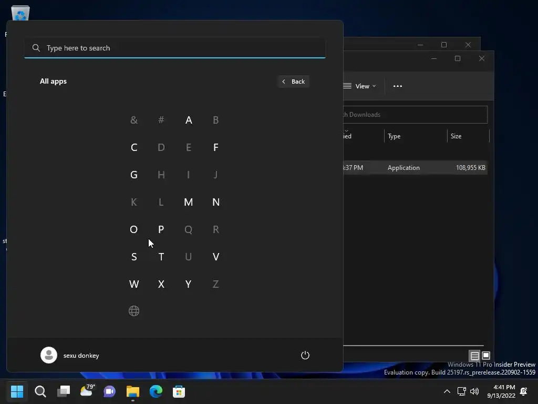Open Microsoft Store from the taskbar
Viewport: 538px width, 404px height.
click(179, 391)
